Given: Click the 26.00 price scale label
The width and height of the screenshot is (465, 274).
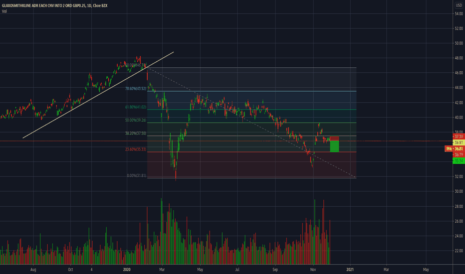Looking at the screenshot, I should coord(459,221).
